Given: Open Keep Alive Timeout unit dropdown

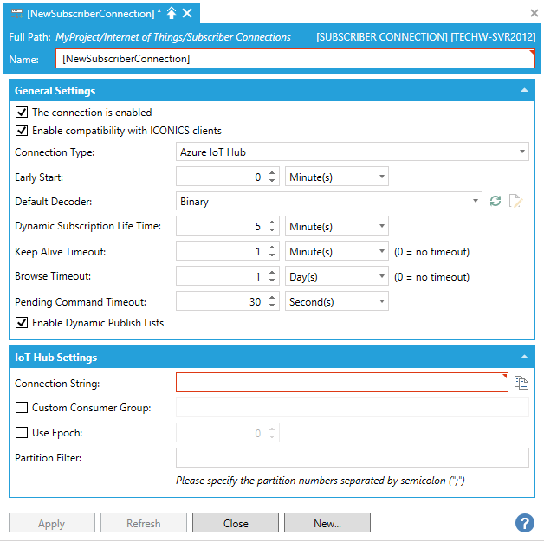Looking at the screenshot, I should point(336,251).
